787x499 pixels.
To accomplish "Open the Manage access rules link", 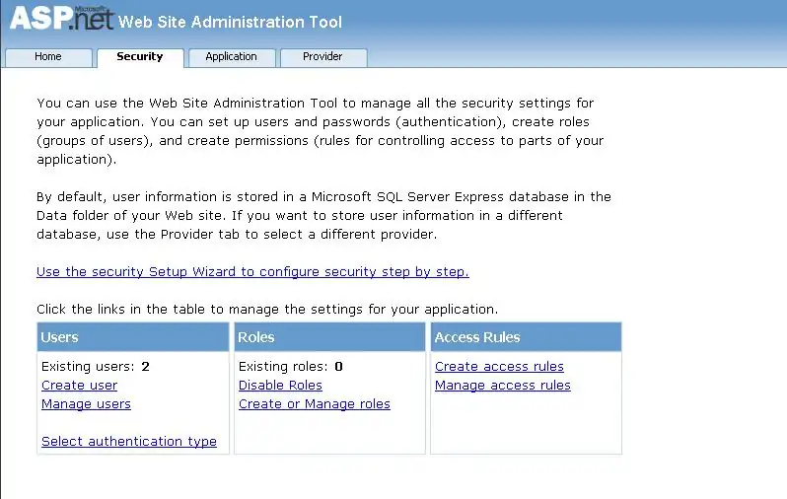I will [x=503, y=386].
